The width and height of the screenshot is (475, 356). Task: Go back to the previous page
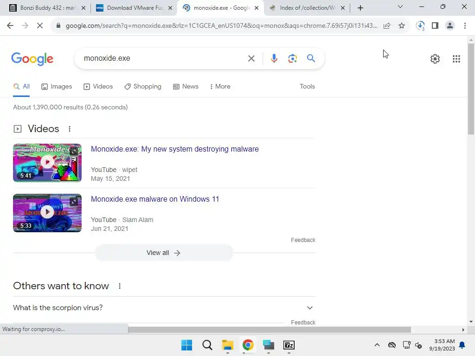(x=10, y=26)
